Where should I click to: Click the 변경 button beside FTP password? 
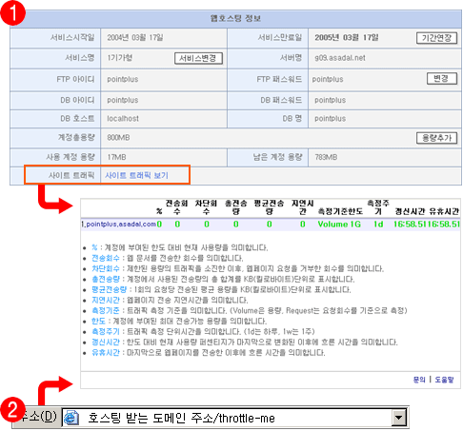tap(442, 79)
